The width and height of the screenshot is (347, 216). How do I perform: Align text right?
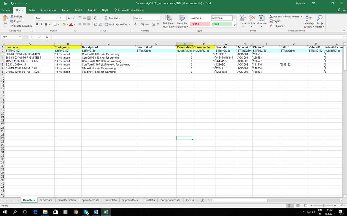89,24
